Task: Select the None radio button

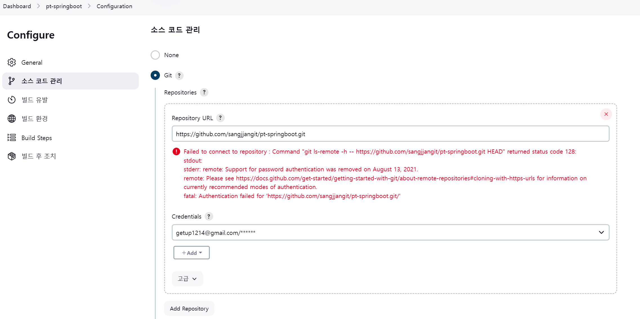Action: (155, 55)
